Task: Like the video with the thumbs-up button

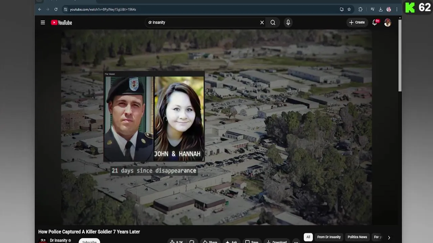Action: (x=176, y=241)
